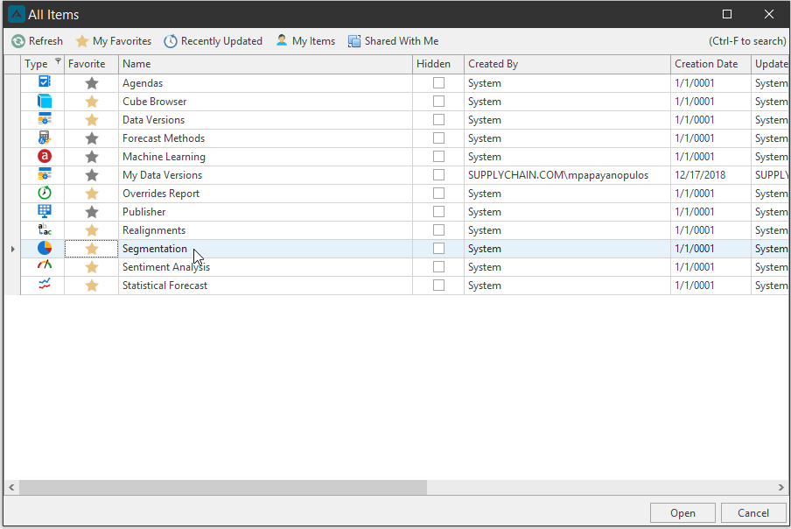Check Hidden box for Sentiment Analysis
Screen dimensions: 791x529
point(439,267)
